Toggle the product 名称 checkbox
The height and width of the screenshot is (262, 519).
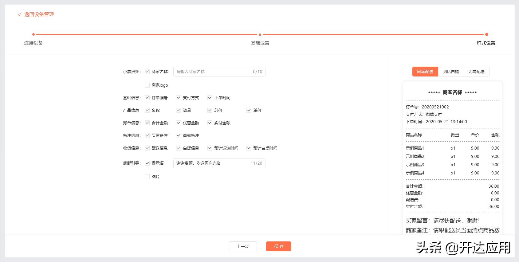coord(147,110)
